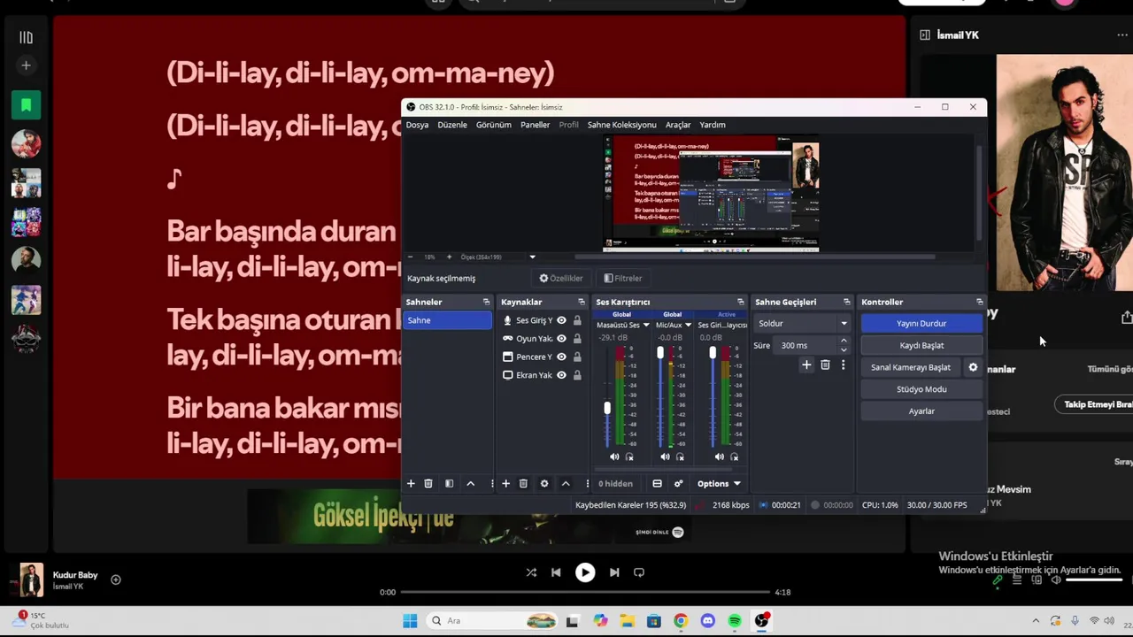Lock the Ses Giriş Y source
The image size is (1133, 637).
pyautogui.click(x=577, y=320)
